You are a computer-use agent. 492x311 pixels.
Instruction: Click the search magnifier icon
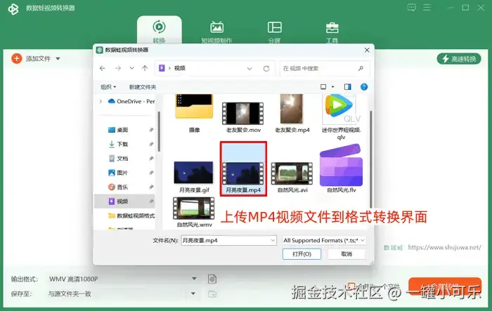point(361,68)
